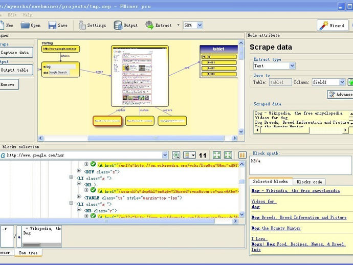Open the Dog - Wikipedia link in Selected blocks

(x=295, y=191)
